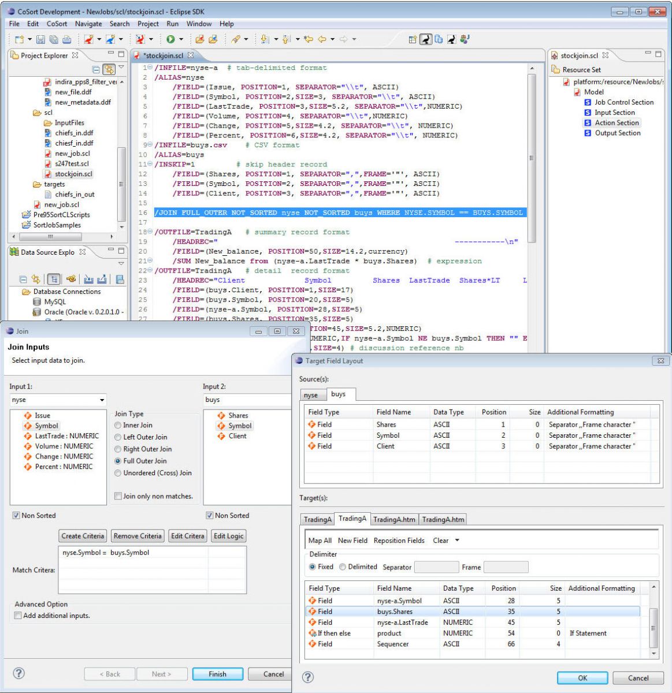Click the export icon in Data Source Explorer
Screen dimensions: 672x693
pyautogui.click(x=102, y=279)
